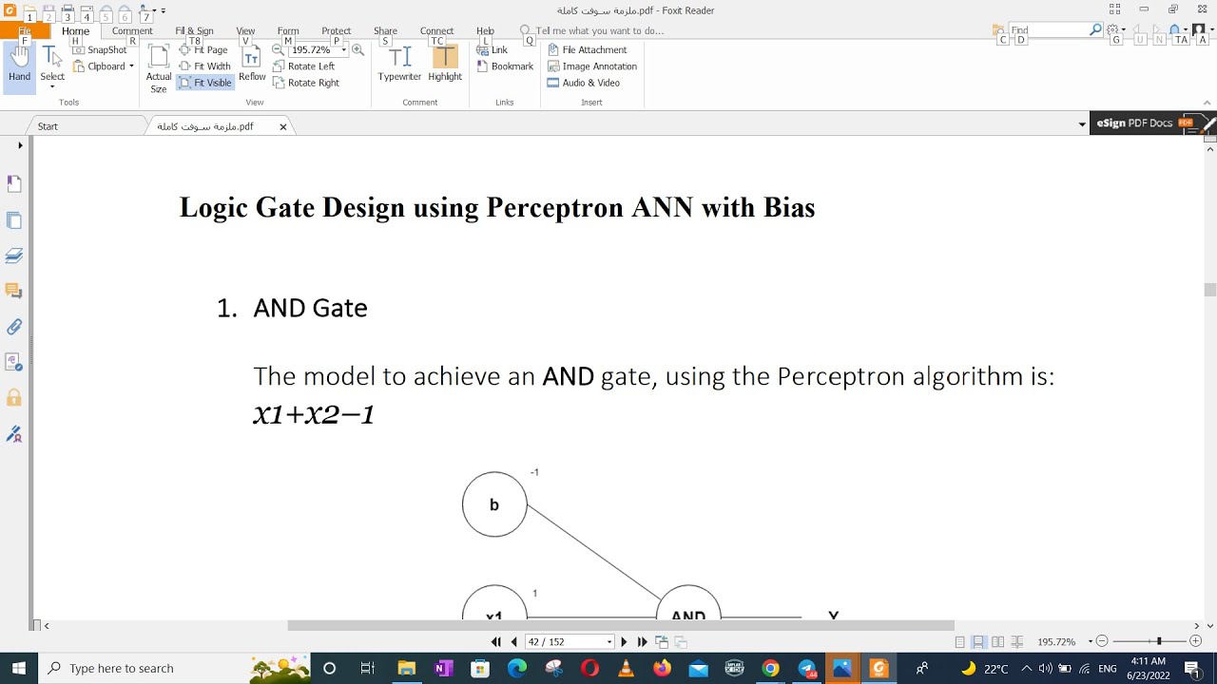Activate the Reflow view
Viewport: 1217px width, 684px height.
252,65
